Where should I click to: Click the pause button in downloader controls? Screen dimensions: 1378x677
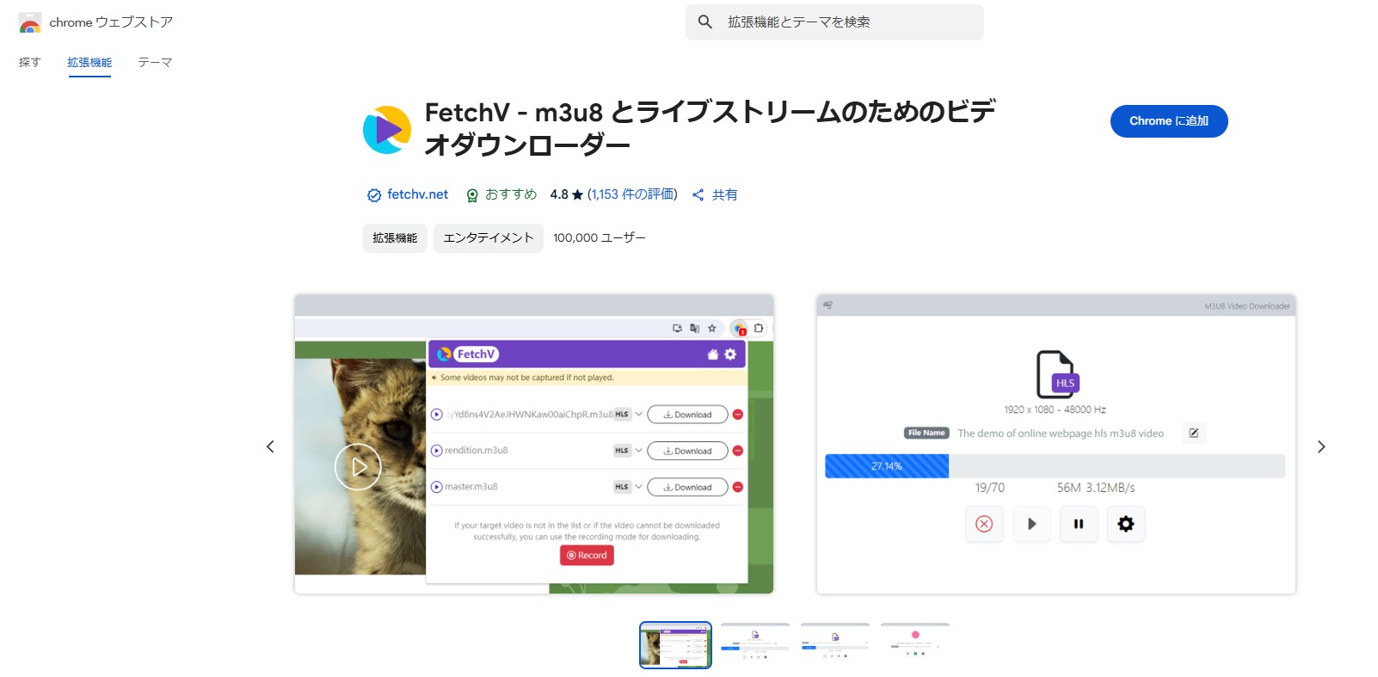click(x=1079, y=524)
